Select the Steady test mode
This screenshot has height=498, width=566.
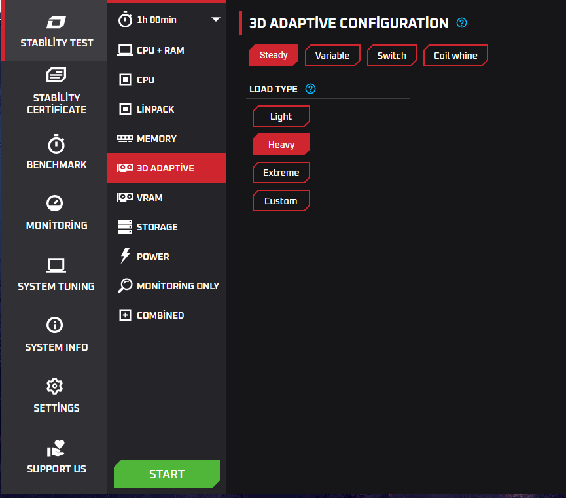pos(274,55)
